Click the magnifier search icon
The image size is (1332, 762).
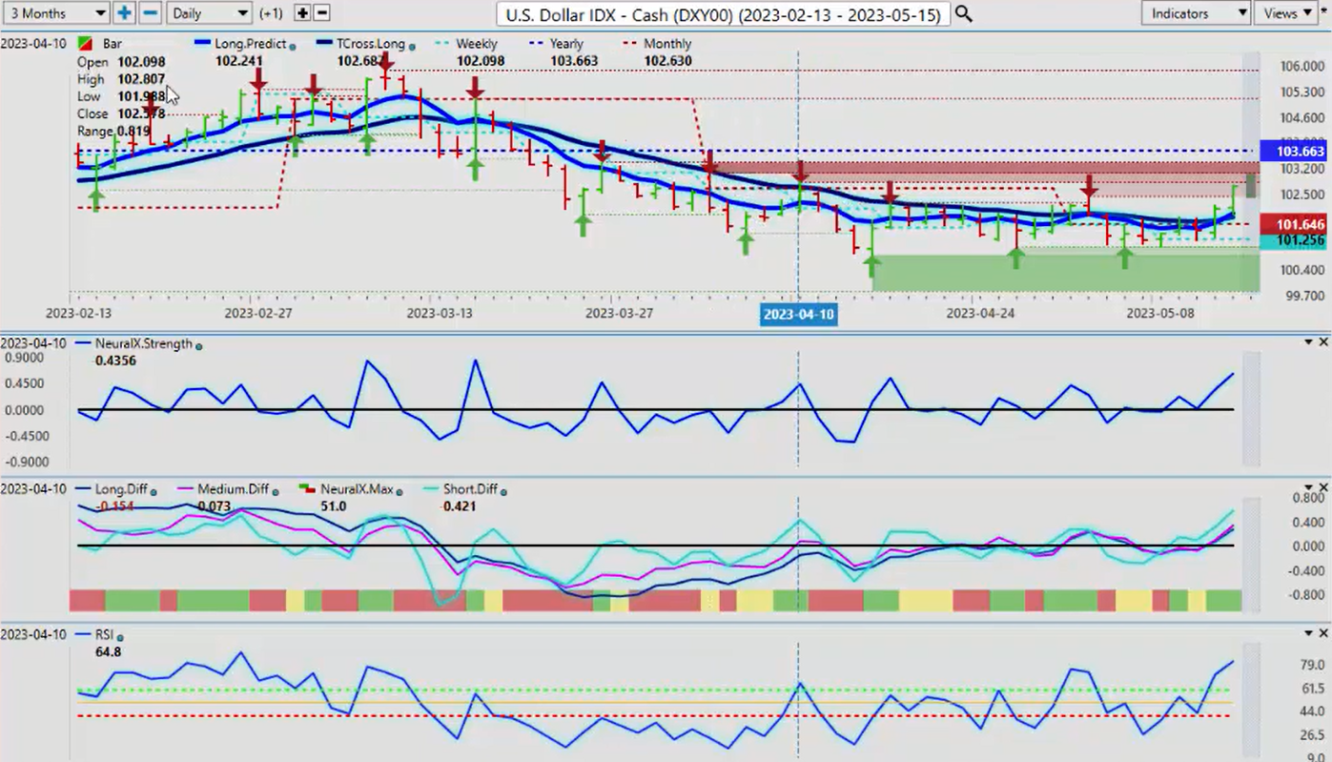[964, 14]
